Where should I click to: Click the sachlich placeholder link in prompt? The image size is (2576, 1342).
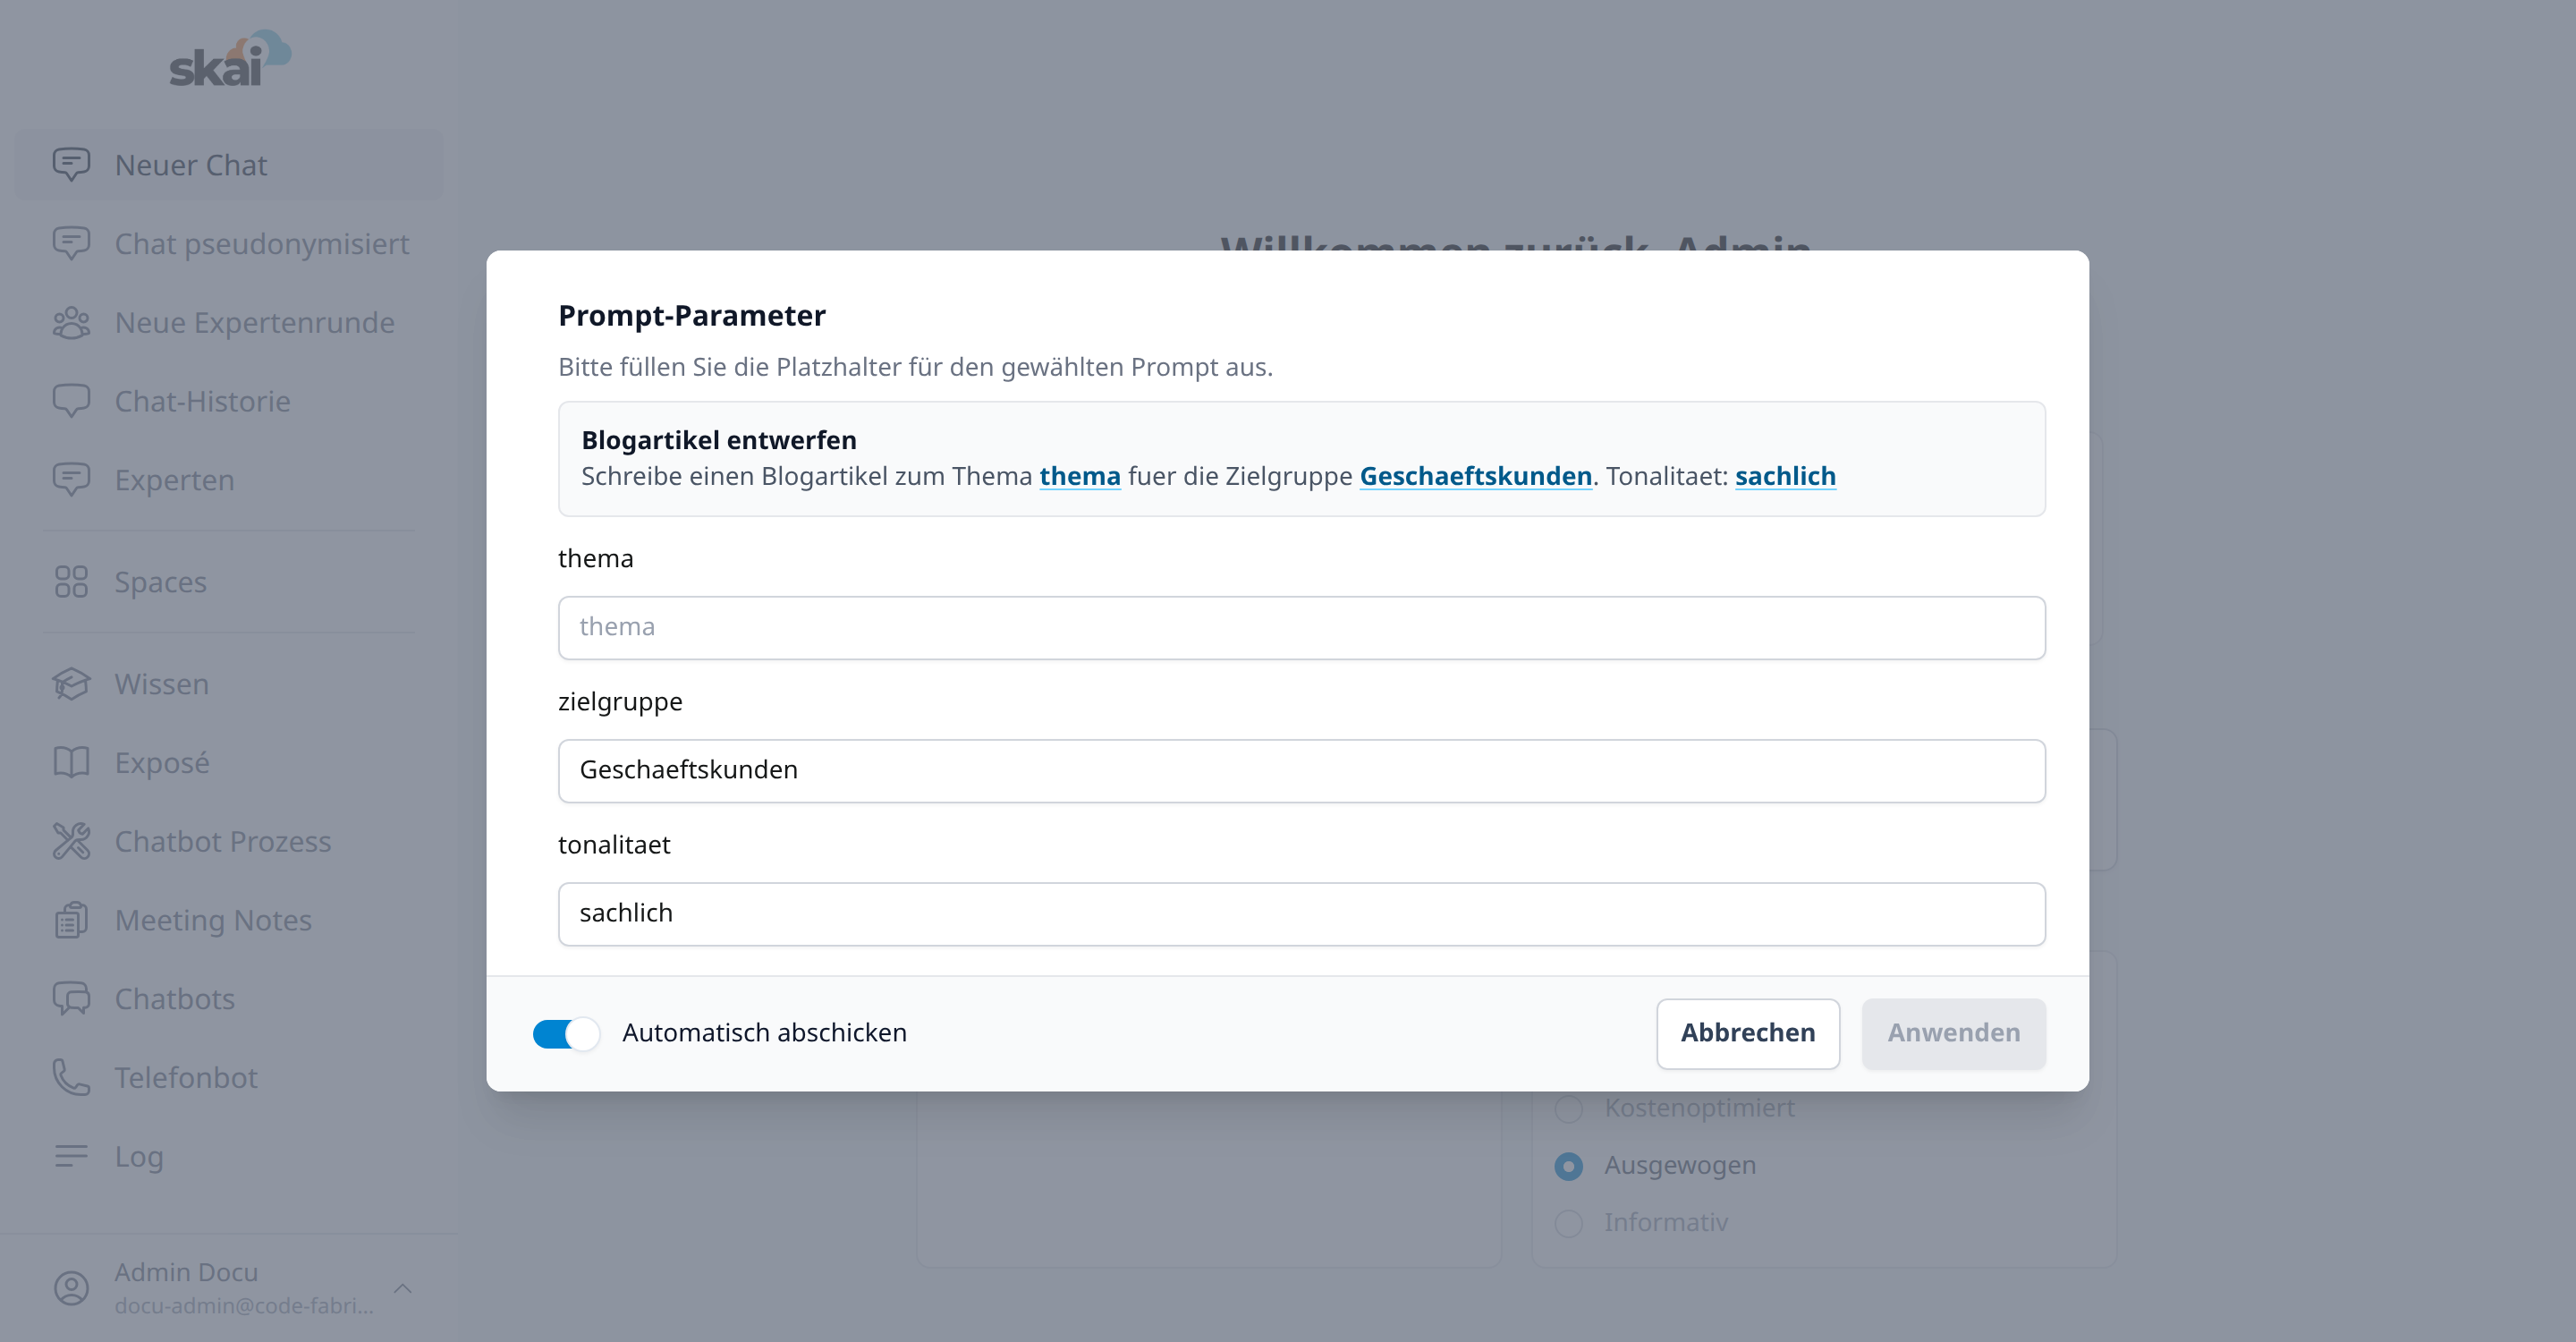[x=1785, y=476]
